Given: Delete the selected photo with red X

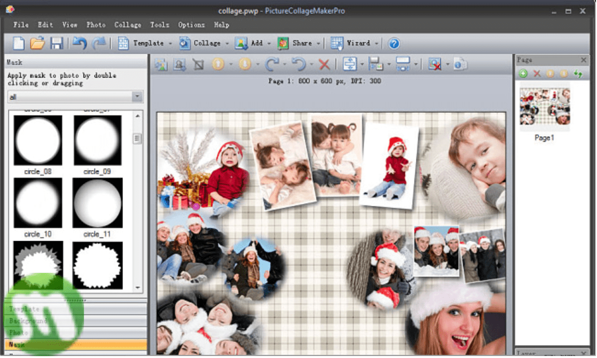Looking at the screenshot, I should (324, 64).
